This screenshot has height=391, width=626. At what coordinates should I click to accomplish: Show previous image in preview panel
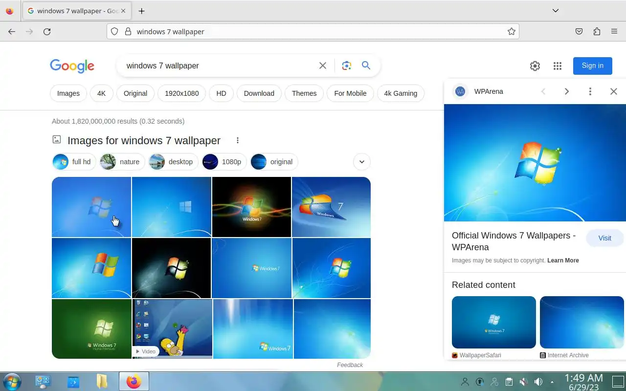tap(543, 91)
